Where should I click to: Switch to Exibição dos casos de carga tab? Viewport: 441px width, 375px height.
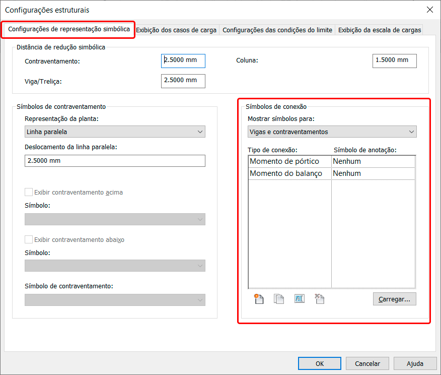coord(176,30)
